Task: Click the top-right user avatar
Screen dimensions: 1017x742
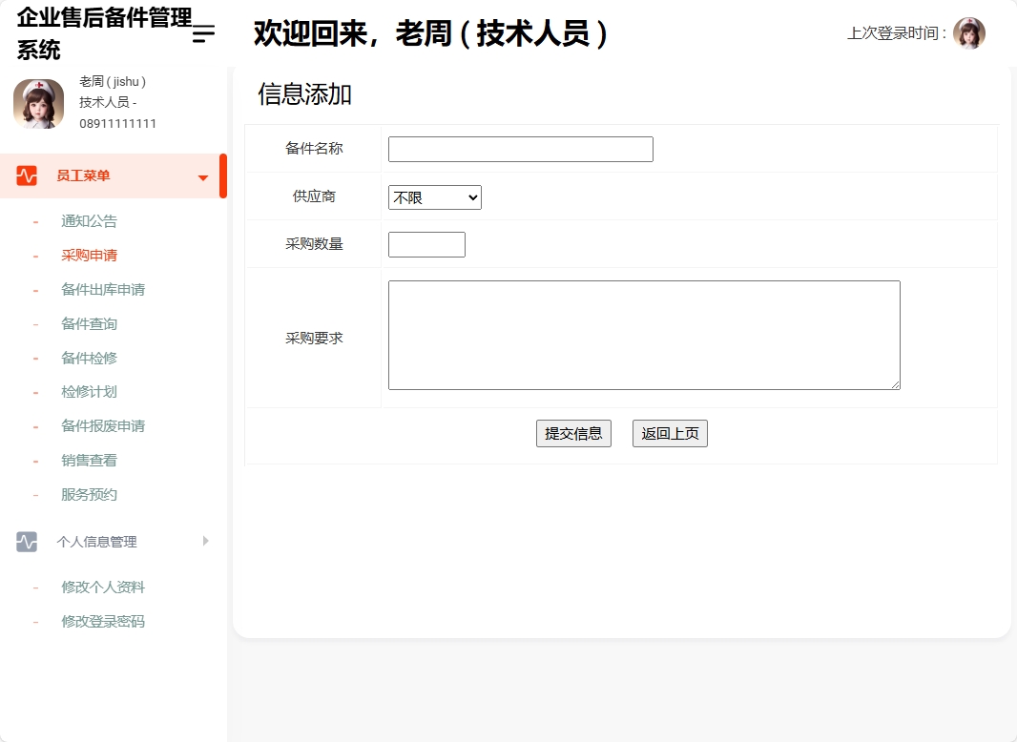Action: pos(970,32)
